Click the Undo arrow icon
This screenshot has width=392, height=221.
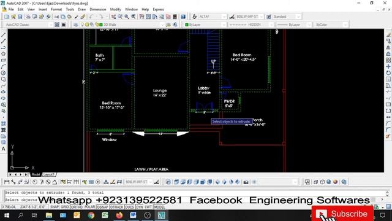click(x=91, y=17)
